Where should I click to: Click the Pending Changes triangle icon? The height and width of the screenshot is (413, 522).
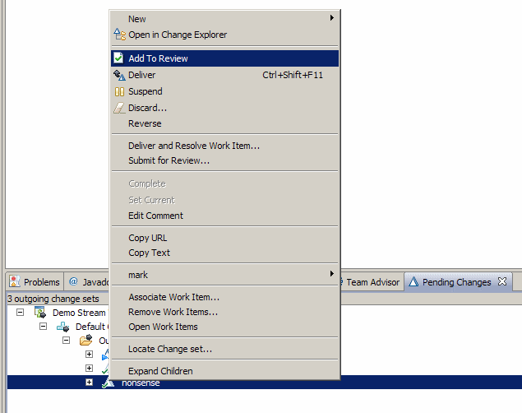[x=413, y=281]
